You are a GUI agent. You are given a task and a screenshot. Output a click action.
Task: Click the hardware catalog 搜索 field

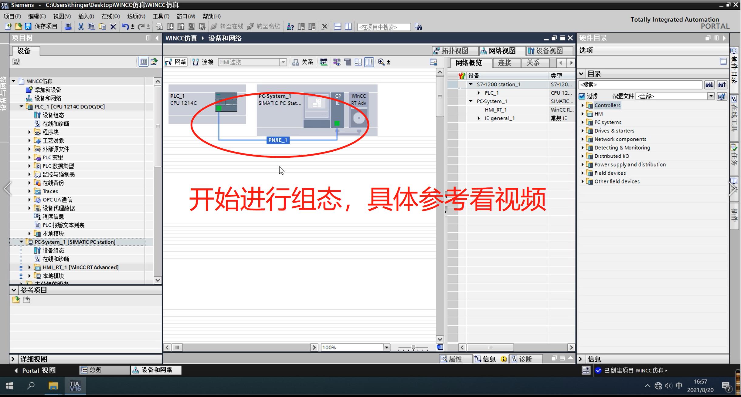coord(641,85)
